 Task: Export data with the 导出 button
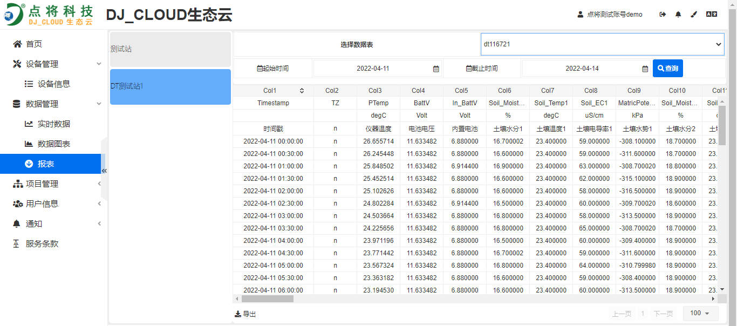(245, 314)
